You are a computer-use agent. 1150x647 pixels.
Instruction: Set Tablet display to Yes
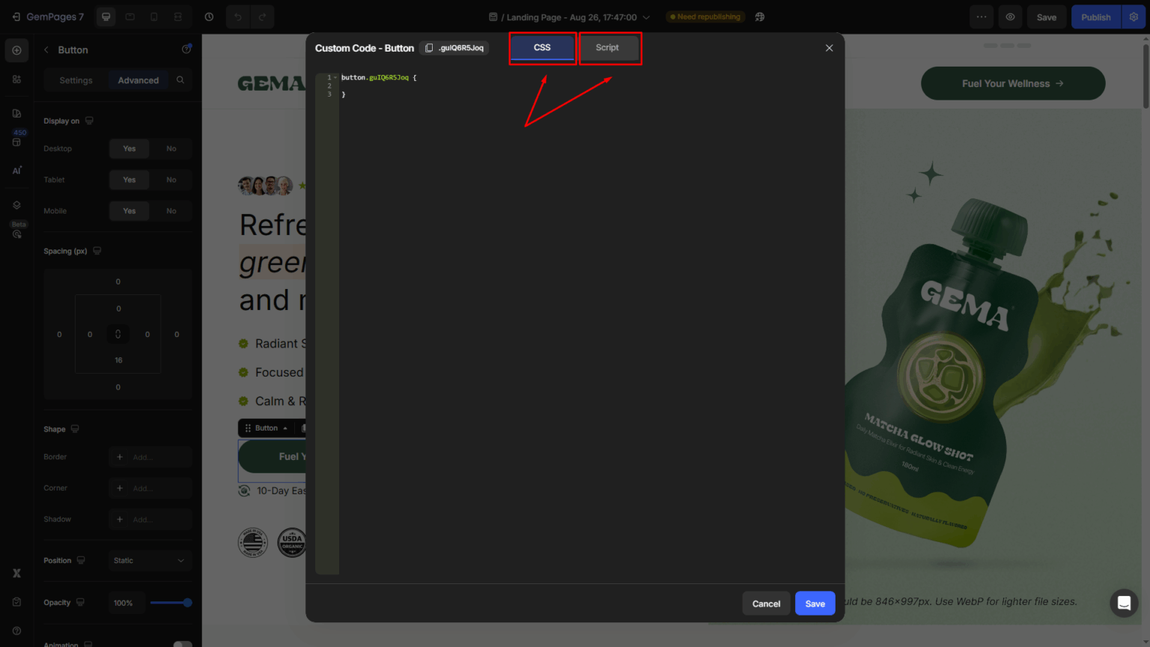[130, 180]
